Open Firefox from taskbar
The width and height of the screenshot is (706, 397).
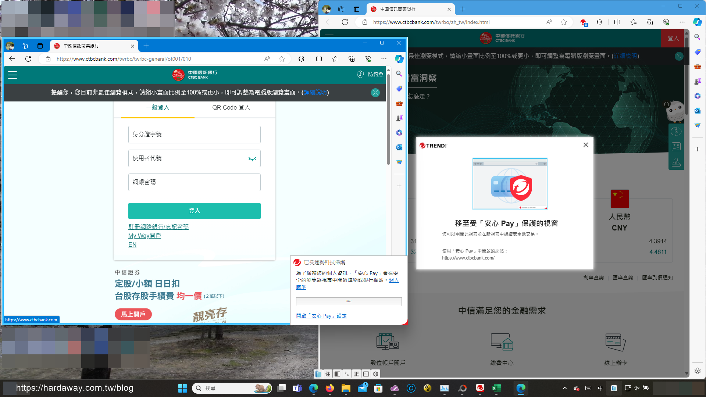point(329,388)
